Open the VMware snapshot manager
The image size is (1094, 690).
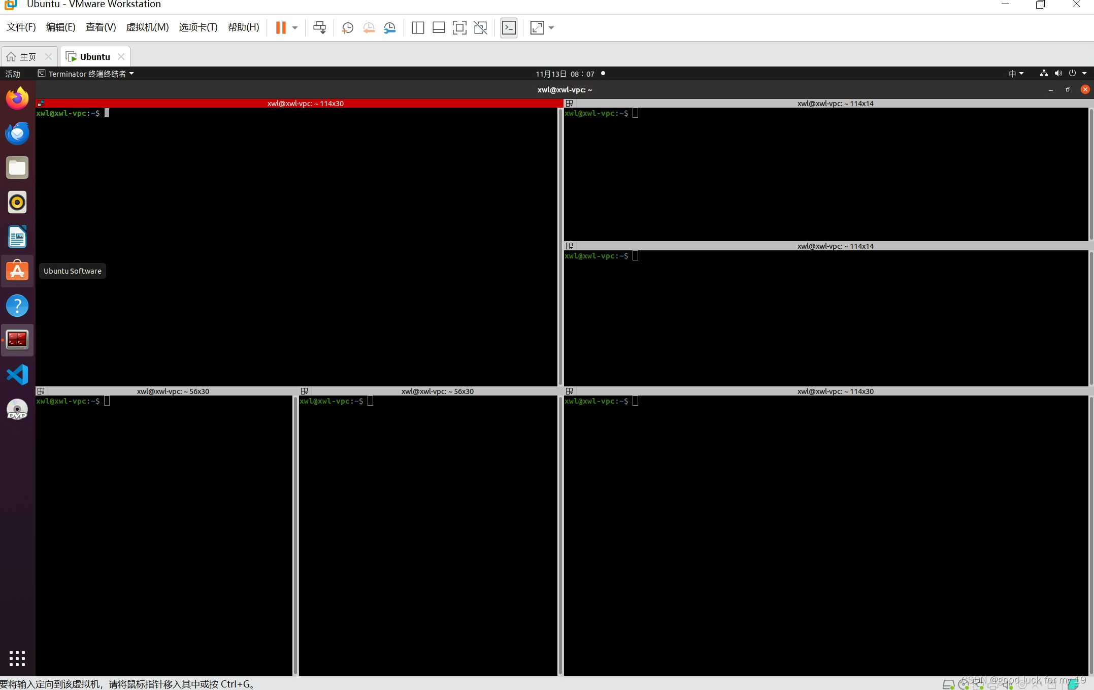click(390, 27)
